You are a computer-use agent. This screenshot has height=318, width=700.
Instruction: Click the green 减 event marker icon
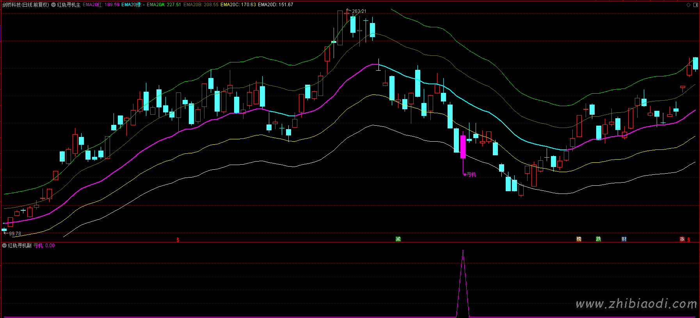pyautogui.click(x=398, y=239)
